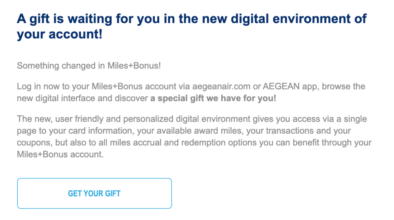Viewport: 394px width, 220px height.
Task: Click the phrase 'available award miles'
Action: tap(203, 131)
